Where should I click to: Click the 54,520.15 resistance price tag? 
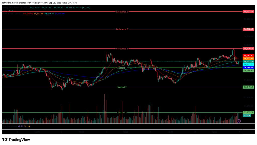(x=249, y=49)
